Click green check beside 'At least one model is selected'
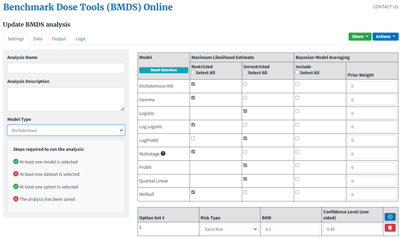The image size is (400, 238). pos(16,161)
